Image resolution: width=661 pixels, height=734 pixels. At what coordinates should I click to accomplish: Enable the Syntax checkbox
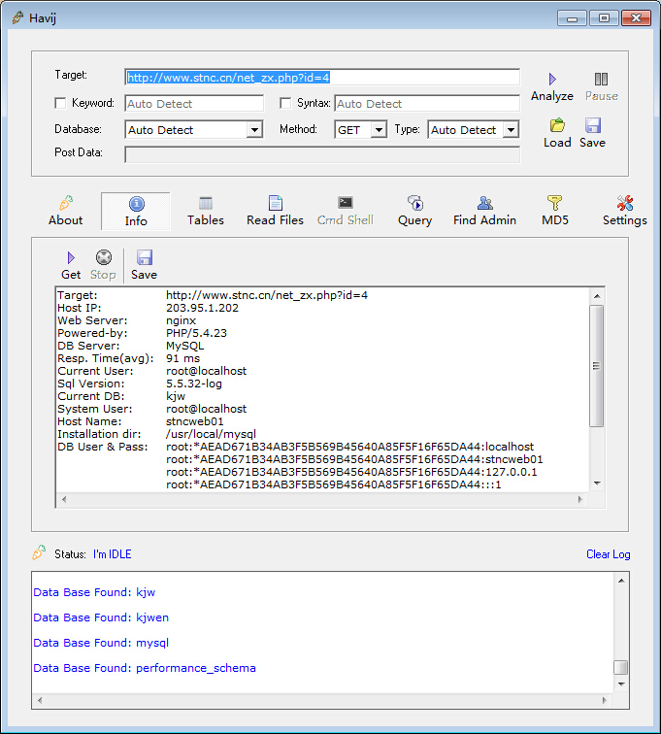click(285, 103)
